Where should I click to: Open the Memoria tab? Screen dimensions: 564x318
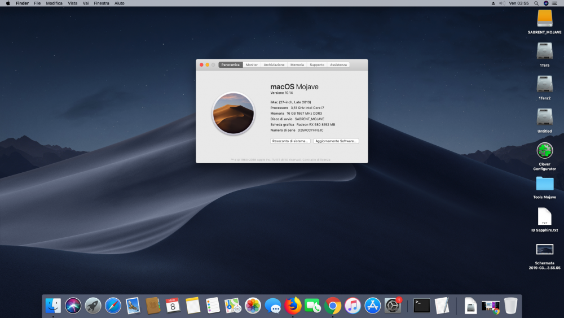297,65
